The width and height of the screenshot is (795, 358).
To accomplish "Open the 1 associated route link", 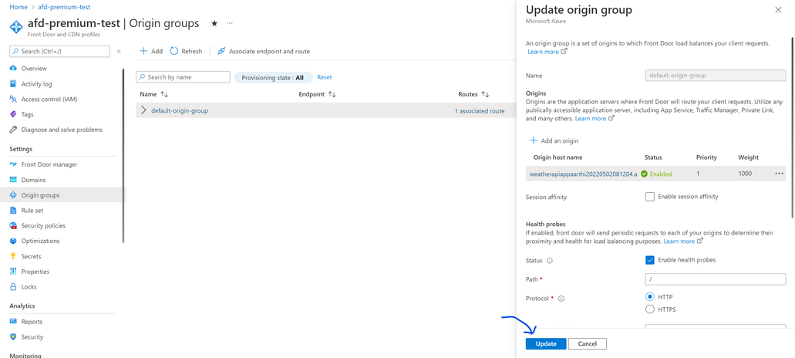I will pyautogui.click(x=479, y=110).
